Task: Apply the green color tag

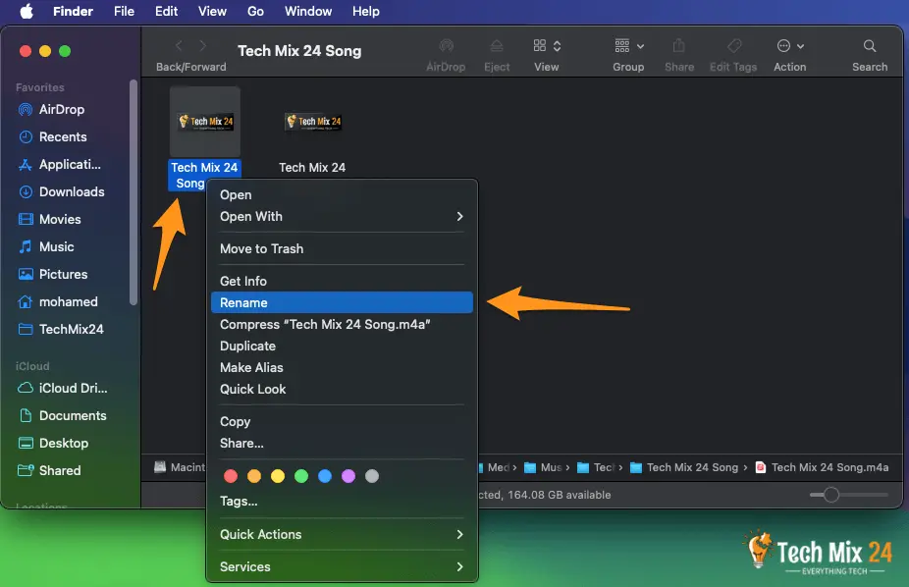Action: [x=301, y=476]
